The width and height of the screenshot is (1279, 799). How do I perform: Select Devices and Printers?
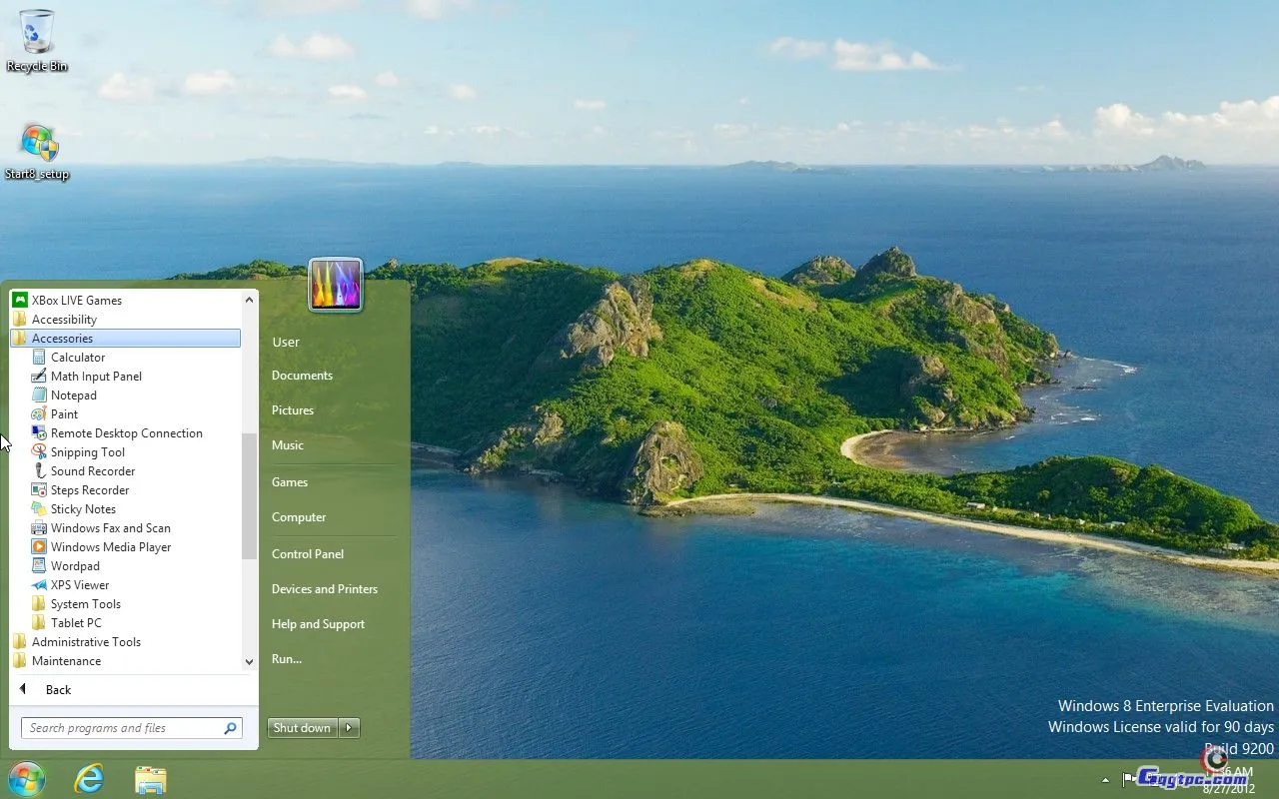pos(325,589)
